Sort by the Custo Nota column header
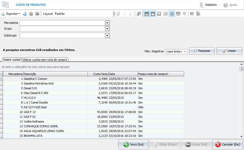The width and height of the screenshot is (244, 150). coord(98,74)
